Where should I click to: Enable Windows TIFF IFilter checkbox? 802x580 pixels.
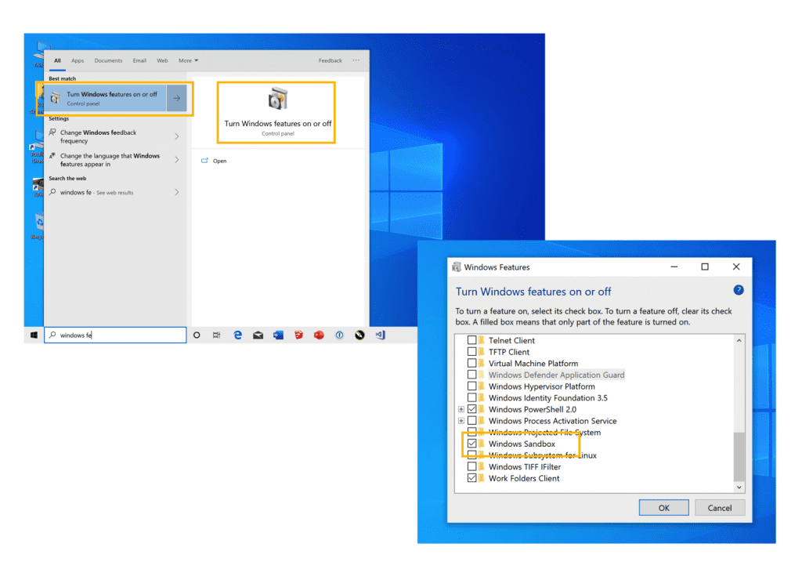(471, 466)
